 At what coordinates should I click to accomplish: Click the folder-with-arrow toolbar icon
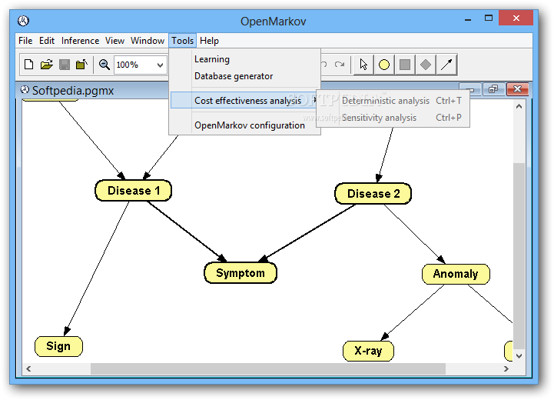(x=81, y=65)
